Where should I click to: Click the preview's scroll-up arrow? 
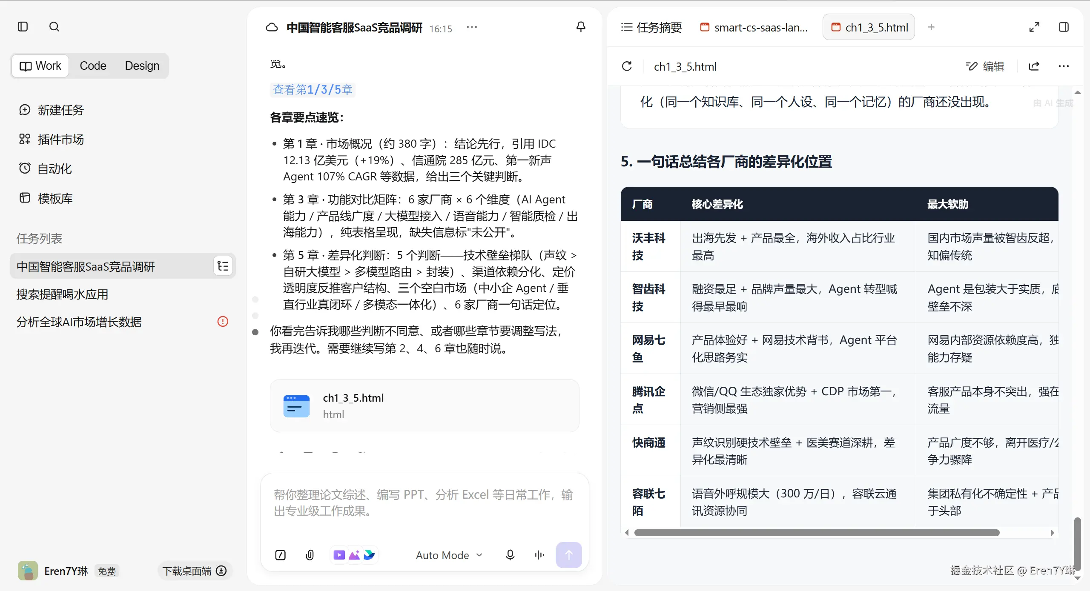pos(1078,92)
